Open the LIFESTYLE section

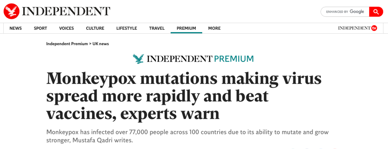(x=126, y=28)
